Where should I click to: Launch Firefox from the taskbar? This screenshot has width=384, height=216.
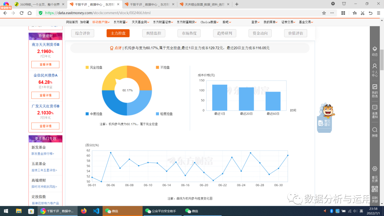click(84, 211)
